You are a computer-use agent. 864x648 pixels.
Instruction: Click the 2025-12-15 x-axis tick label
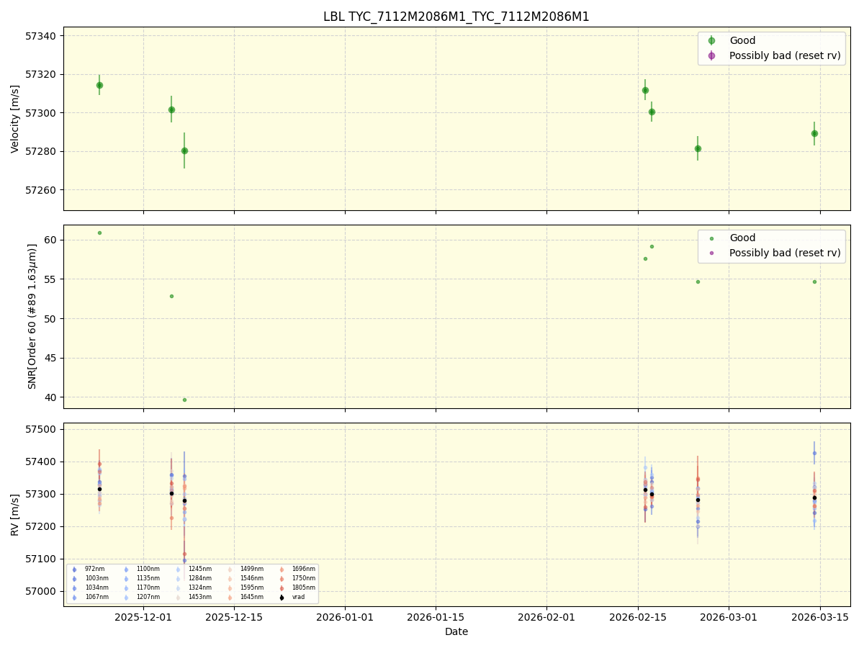coord(234,617)
